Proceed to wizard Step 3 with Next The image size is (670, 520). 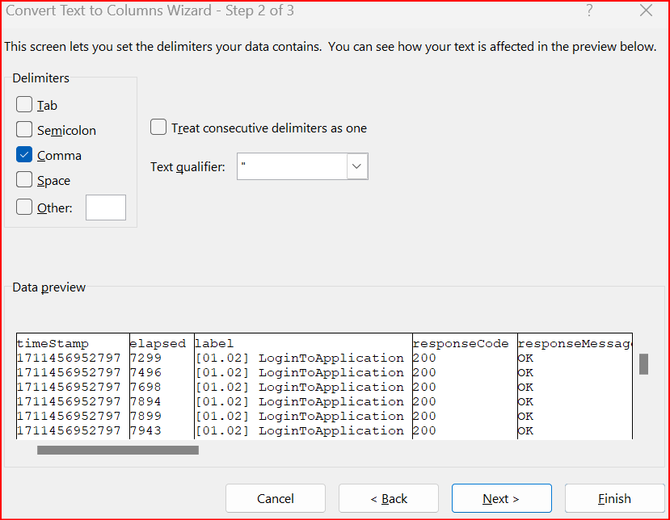(501, 498)
